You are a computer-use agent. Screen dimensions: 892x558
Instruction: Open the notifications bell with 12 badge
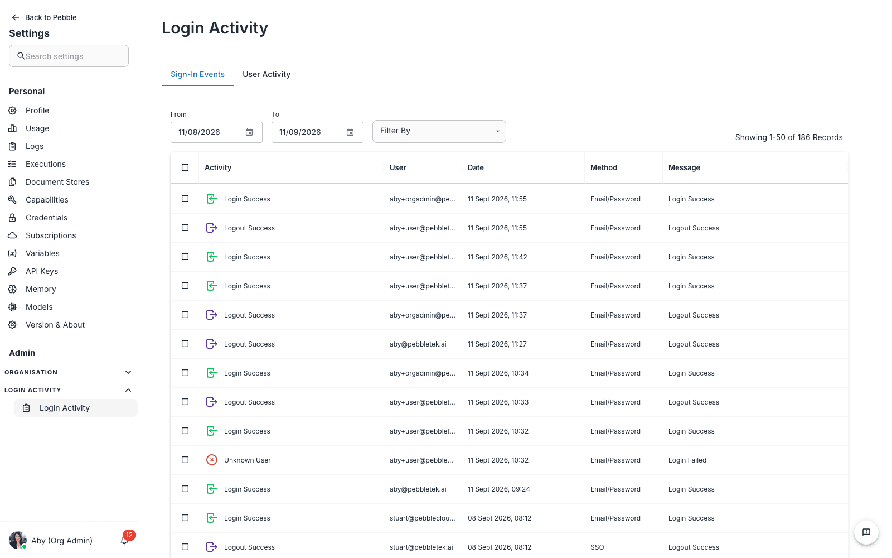pyautogui.click(x=125, y=540)
